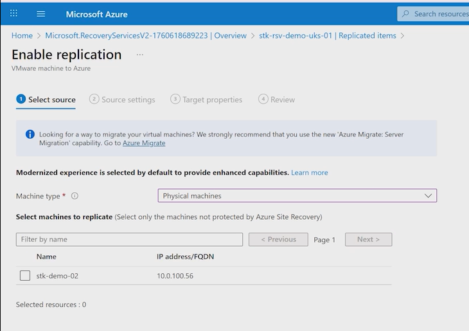The height and width of the screenshot is (331, 469).
Task: Select the Select source step tab
Action: pyautogui.click(x=46, y=100)
